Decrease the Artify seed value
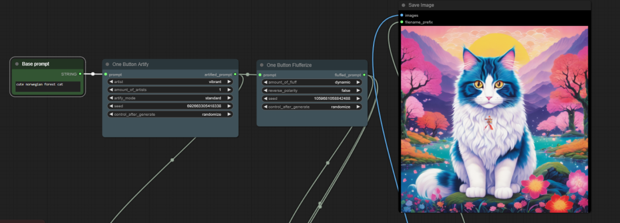 [x=111, y=106]
